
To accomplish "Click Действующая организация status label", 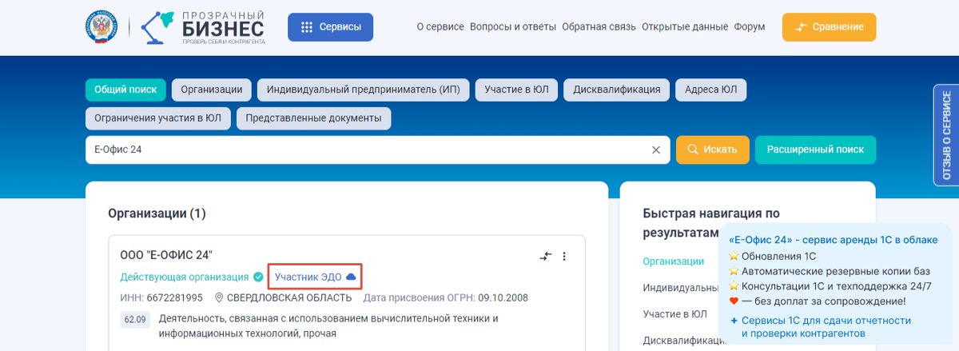I will click(185, 277).
